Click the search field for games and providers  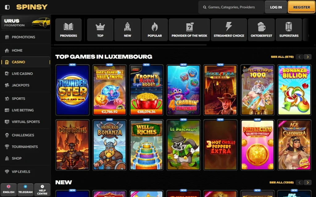tap(231, 7)
